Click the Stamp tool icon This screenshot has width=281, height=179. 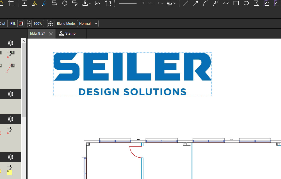(85, 3)
